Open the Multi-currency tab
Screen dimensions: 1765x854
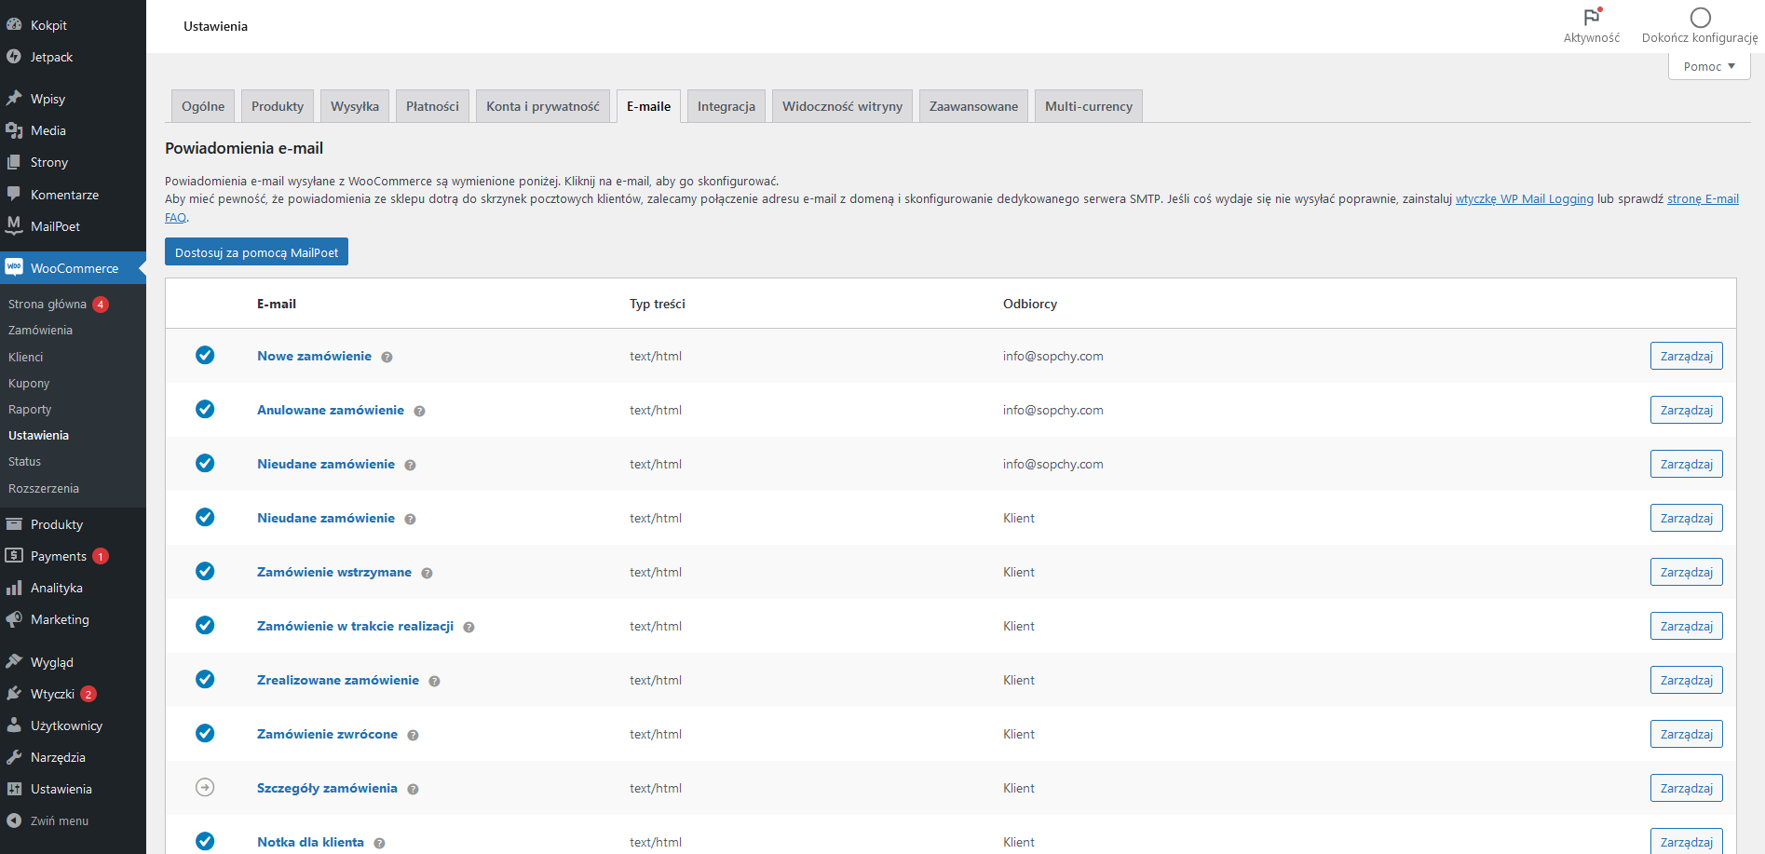click(x=1088, y=105)
